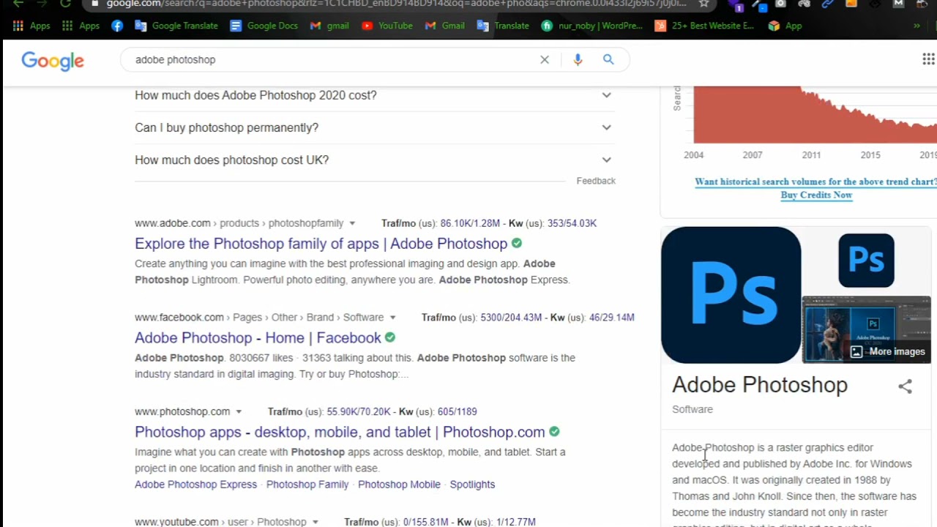This screenshot has height=527, width=937.
Task: Open Adobe Photoshop - Home | Facebook result
Action: pyautogui.click(x=258, y=338)
